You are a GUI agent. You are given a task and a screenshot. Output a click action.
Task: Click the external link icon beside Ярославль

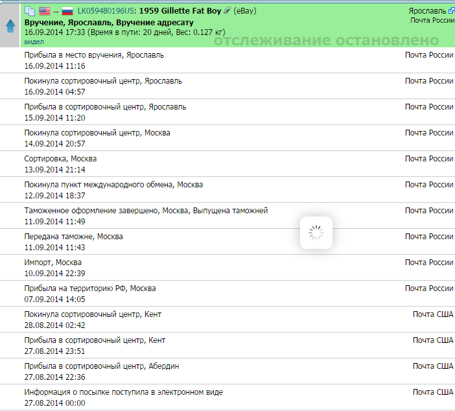(x=451, y=11)
